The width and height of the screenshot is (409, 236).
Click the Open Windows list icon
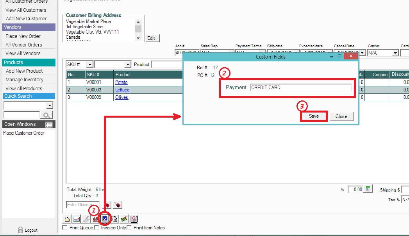click(x=49, y=125)
